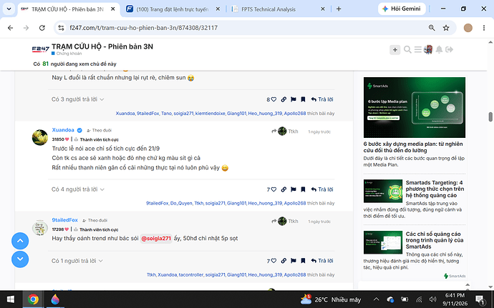Screen dimensions: 494x308
Task: Click the logout arrow icon in header
Action: tap(450, 49)
